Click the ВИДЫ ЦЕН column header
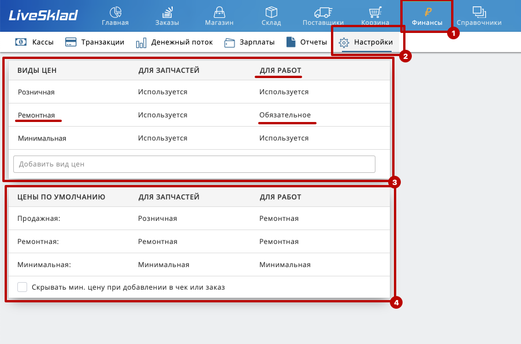Viewport: 521px width, 344px height. tap(37, 70)
